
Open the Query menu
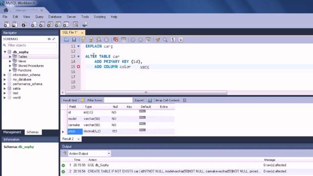pos(39,17)
